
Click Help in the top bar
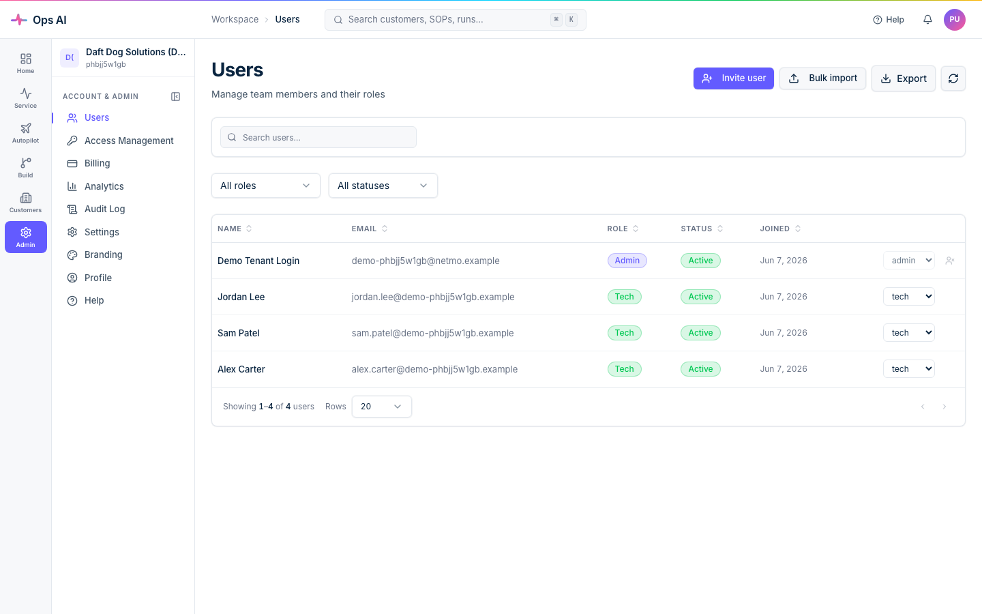pyautogui.click(x=889, y=20)
